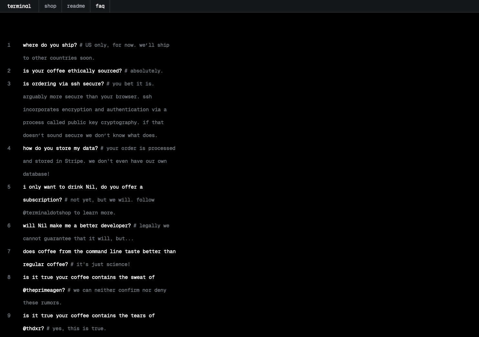Click 'these rumors.' text

point(42,303)
